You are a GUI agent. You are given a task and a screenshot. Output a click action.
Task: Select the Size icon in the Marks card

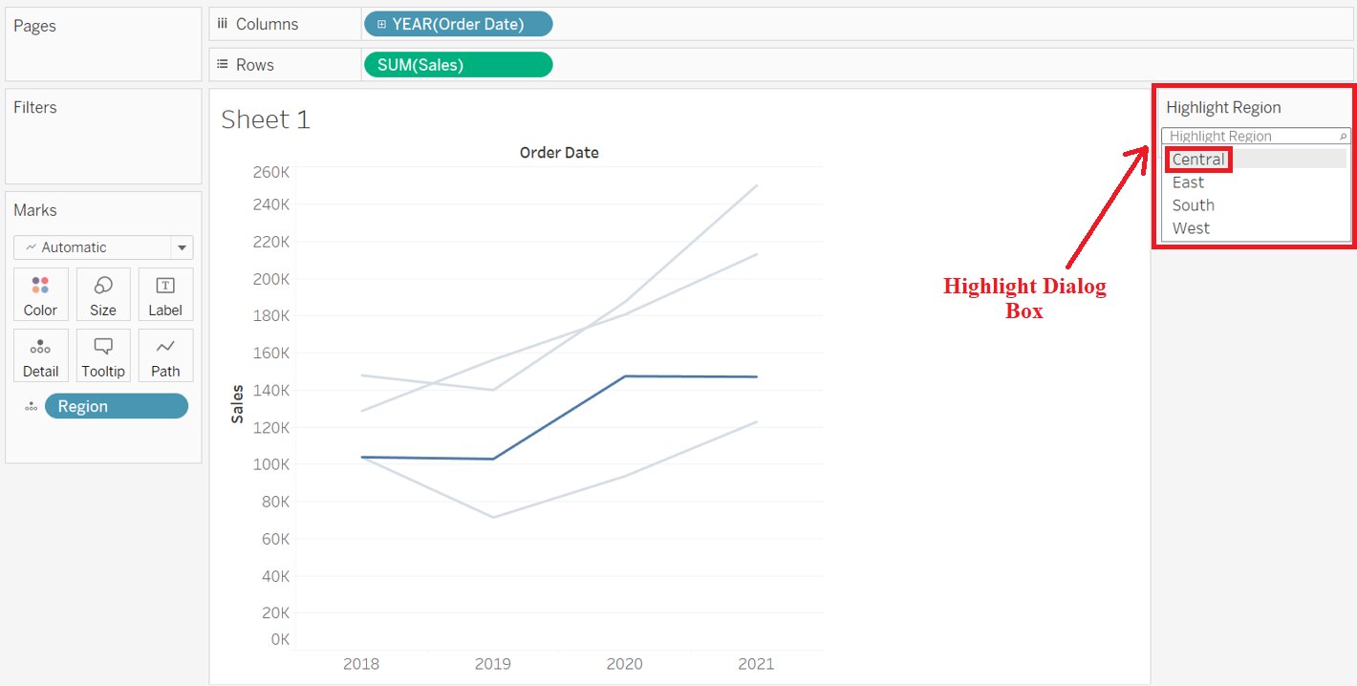(x=102, y=293)
